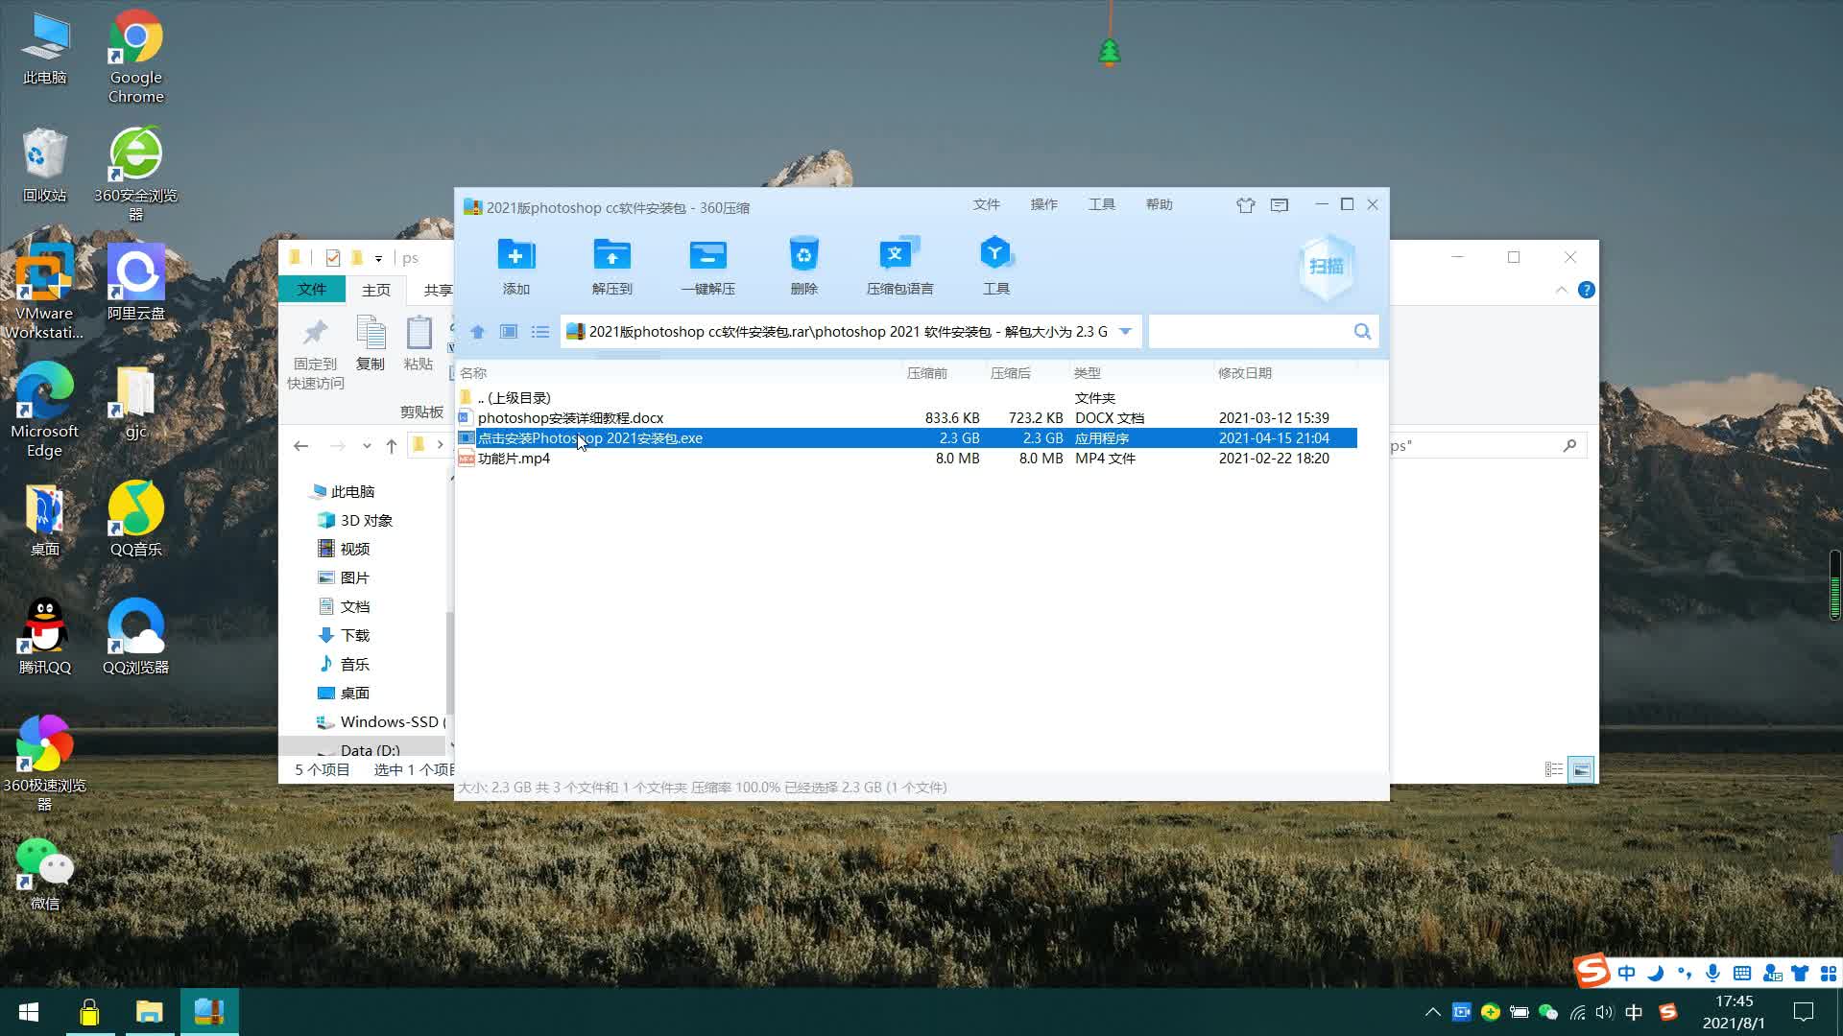Select the QQ音乐 desktop icon
Image resolution: width=1843 pixels, height=1036 pixels.
tap(135, 518)
